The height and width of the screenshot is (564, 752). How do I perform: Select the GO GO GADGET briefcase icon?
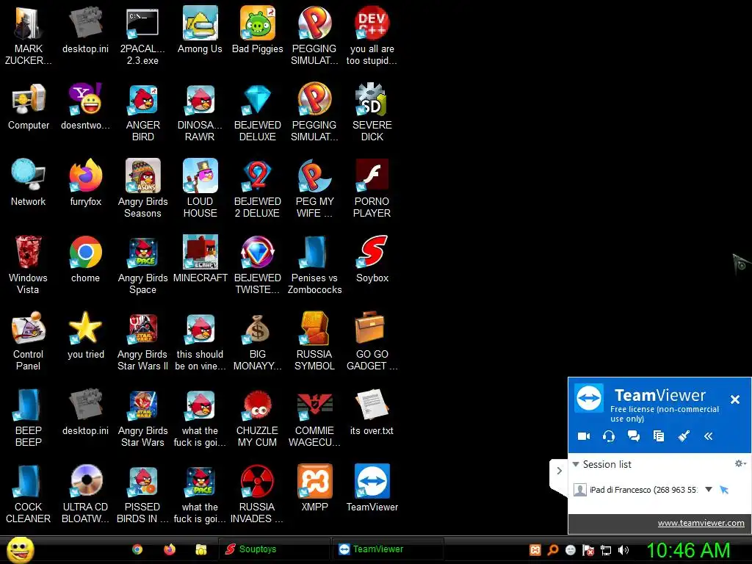372,341
